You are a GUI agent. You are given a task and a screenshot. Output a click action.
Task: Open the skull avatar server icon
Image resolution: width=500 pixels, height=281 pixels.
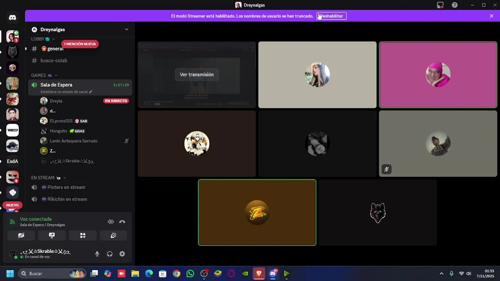(12, 68)
